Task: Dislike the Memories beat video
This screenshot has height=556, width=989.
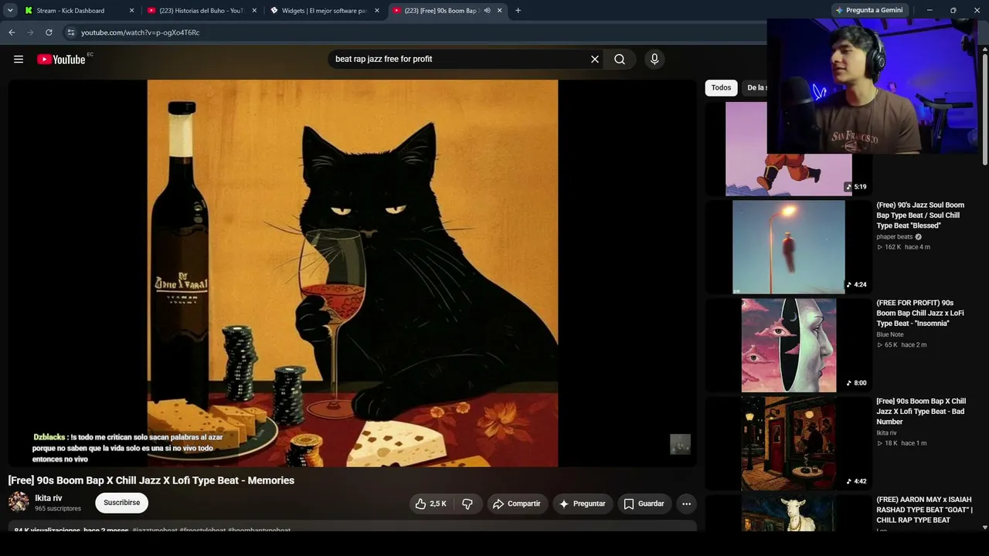Action: pyautogui.click(x=467, y=503)
